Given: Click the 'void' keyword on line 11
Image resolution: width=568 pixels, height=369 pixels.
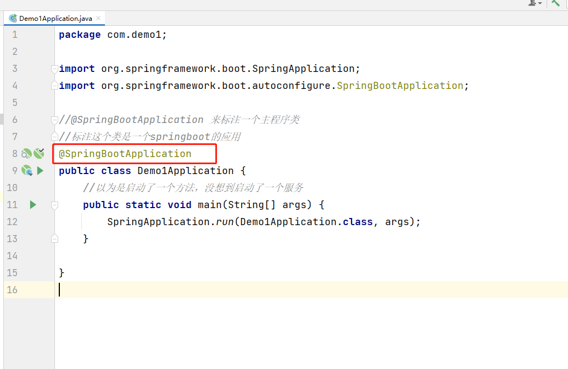Looking at the screenshot, I should [179, 205].
